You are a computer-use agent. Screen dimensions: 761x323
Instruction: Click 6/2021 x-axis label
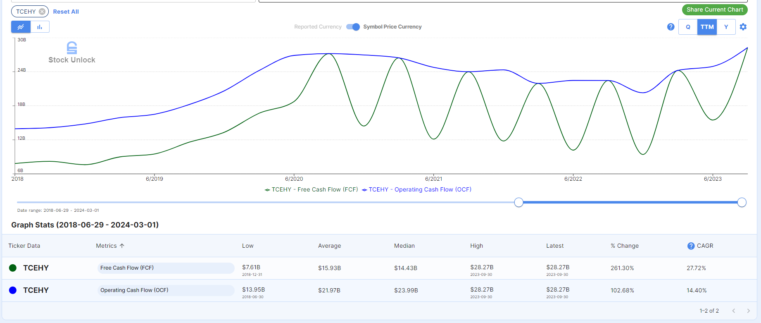click(433, 179)
